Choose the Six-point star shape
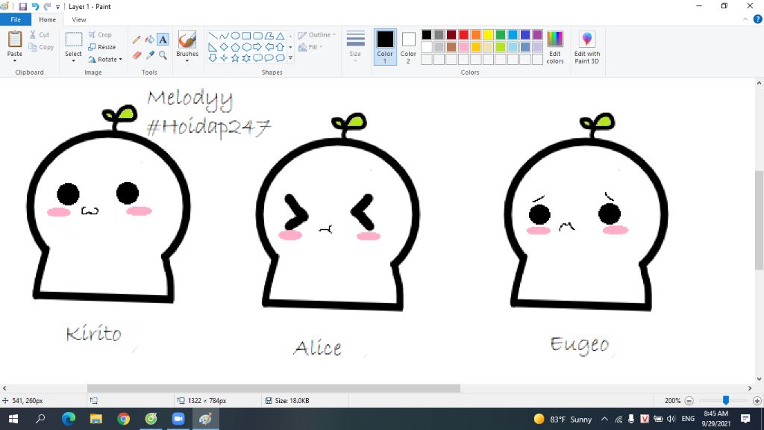Screen dimensions: 764x430 [246, 58]
